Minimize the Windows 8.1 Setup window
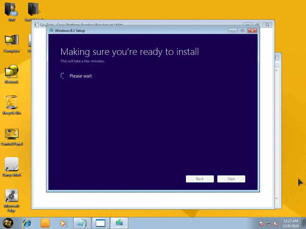This screenshot has height=229, width=306. (232, 31)
